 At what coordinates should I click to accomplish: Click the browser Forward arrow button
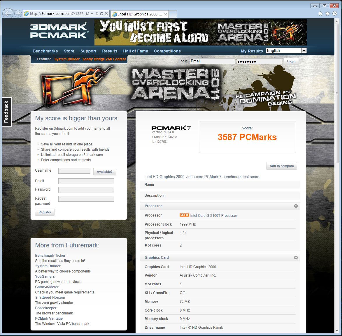(x=18, y=14)
